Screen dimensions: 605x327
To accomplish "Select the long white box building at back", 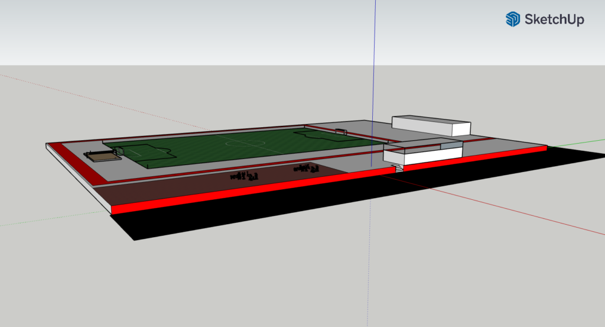I will [431, 125].
